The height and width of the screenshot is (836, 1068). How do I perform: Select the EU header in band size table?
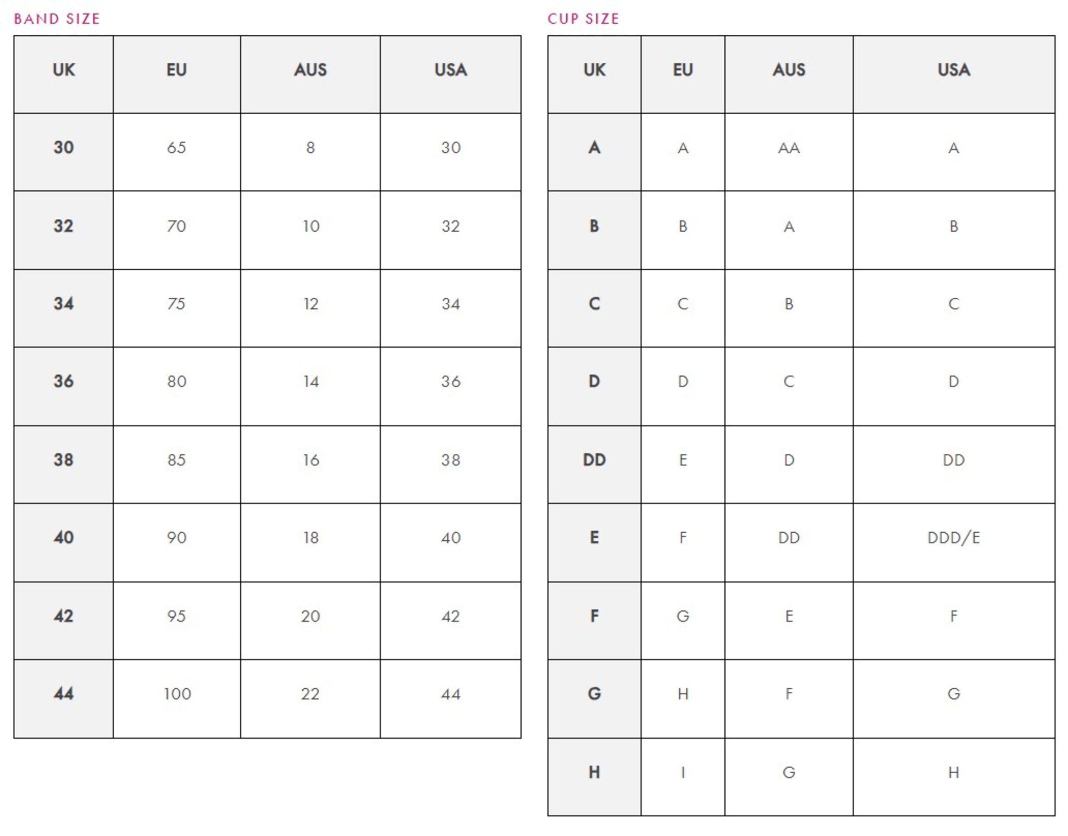(x=176, y=70)
